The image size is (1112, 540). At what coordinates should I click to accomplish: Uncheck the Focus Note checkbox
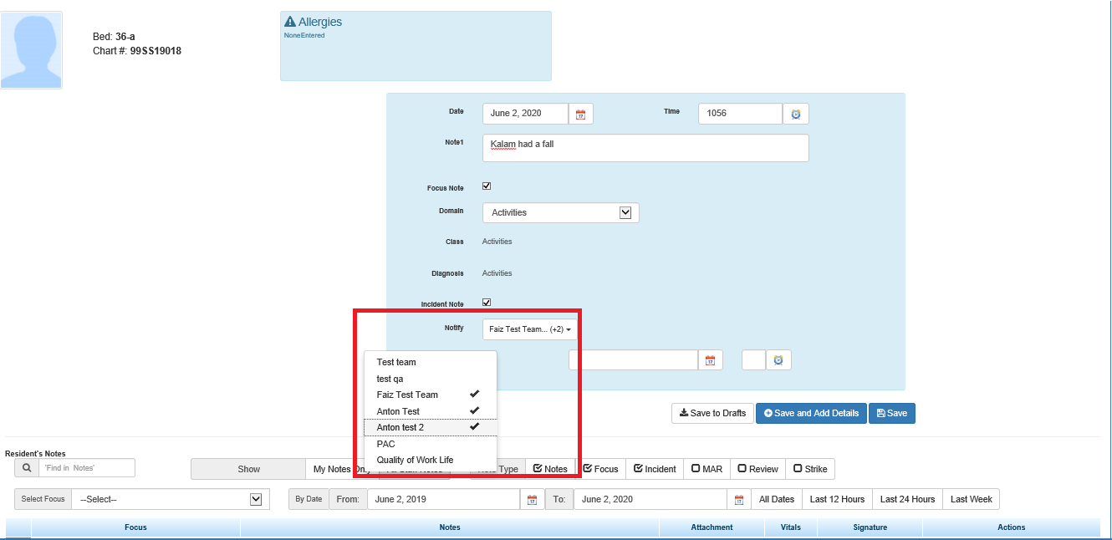tap(487, 186)
